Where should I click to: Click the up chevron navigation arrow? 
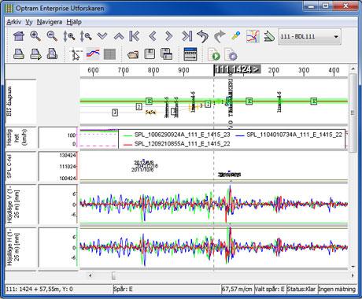pyautogui.click(x=119, y=36)
